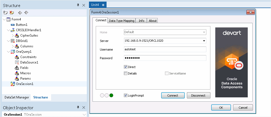The image size is (271, 117).
Task: Click the OraQuery1 query icon
Action: coord(13,52)
